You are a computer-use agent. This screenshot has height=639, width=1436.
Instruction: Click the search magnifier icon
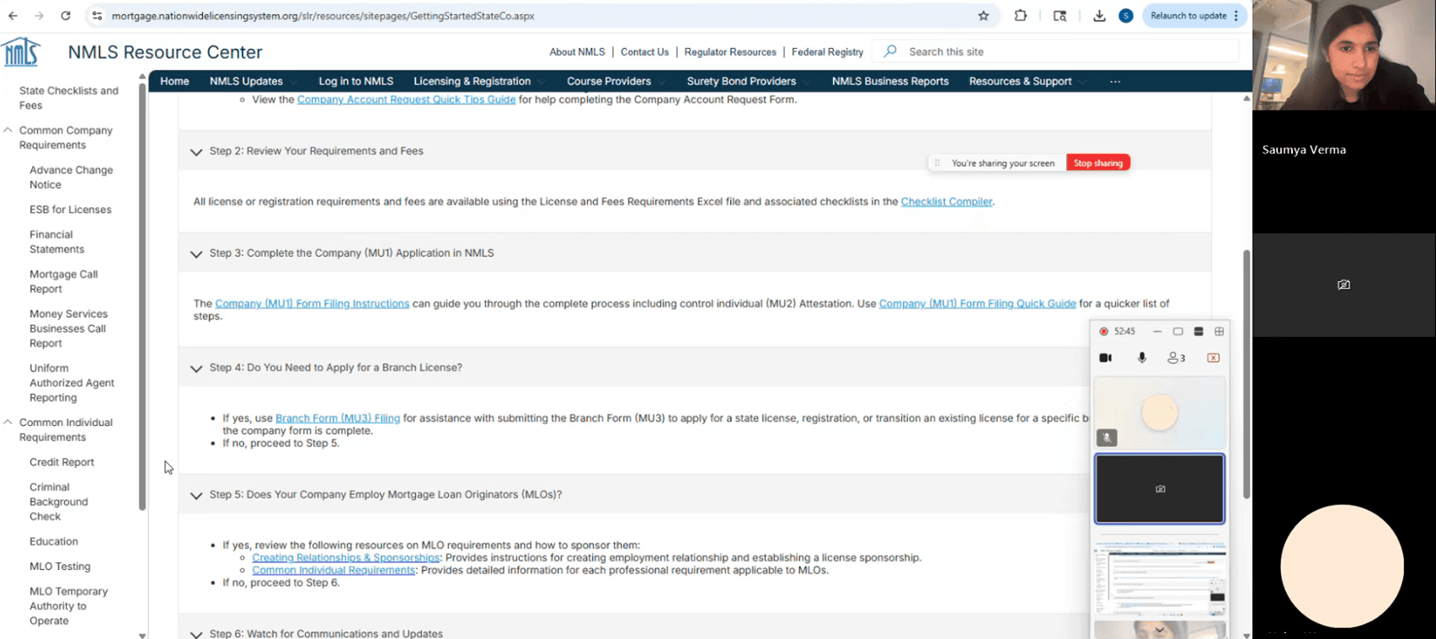click(889, 51)
